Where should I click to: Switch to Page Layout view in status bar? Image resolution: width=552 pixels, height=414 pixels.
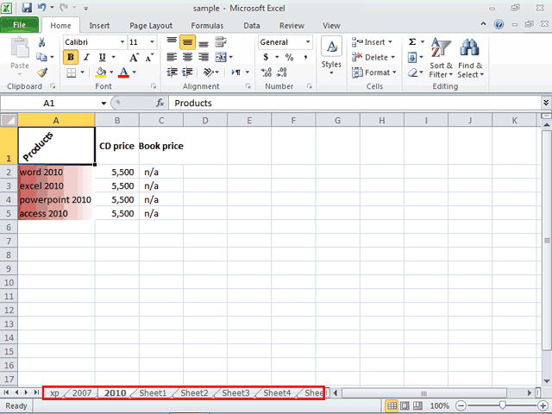[x=405, y=406]
